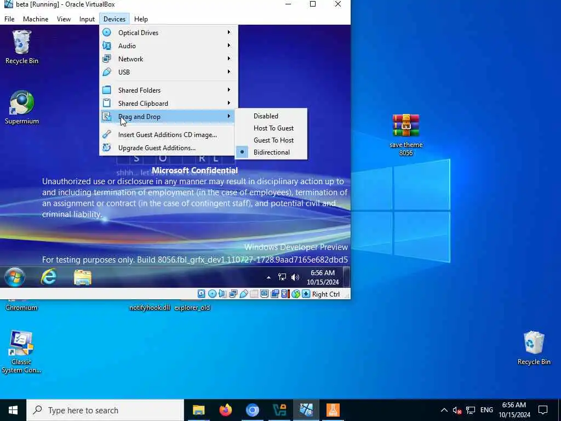Image resolution: width=561 pixels, height=421 pixels.
Task: Click recording indicator in VirtualBox status bar
Action: [275, 294]
